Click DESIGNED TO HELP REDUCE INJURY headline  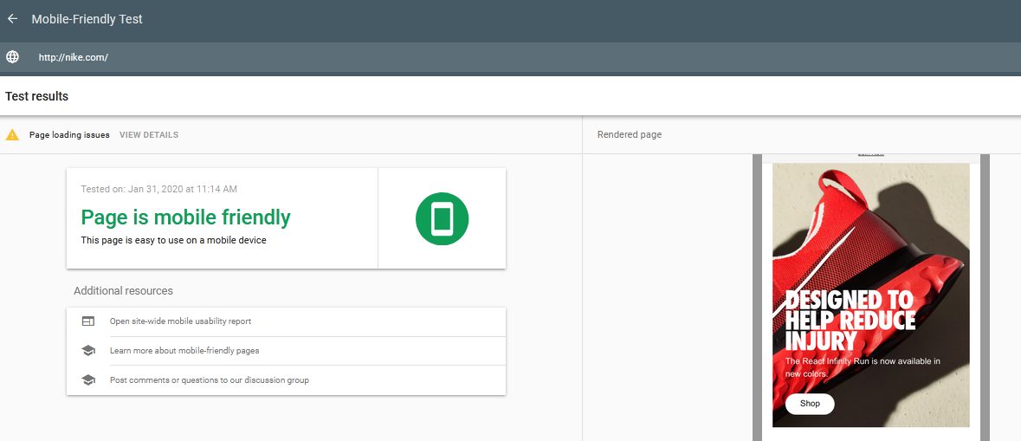click(850, 321)
